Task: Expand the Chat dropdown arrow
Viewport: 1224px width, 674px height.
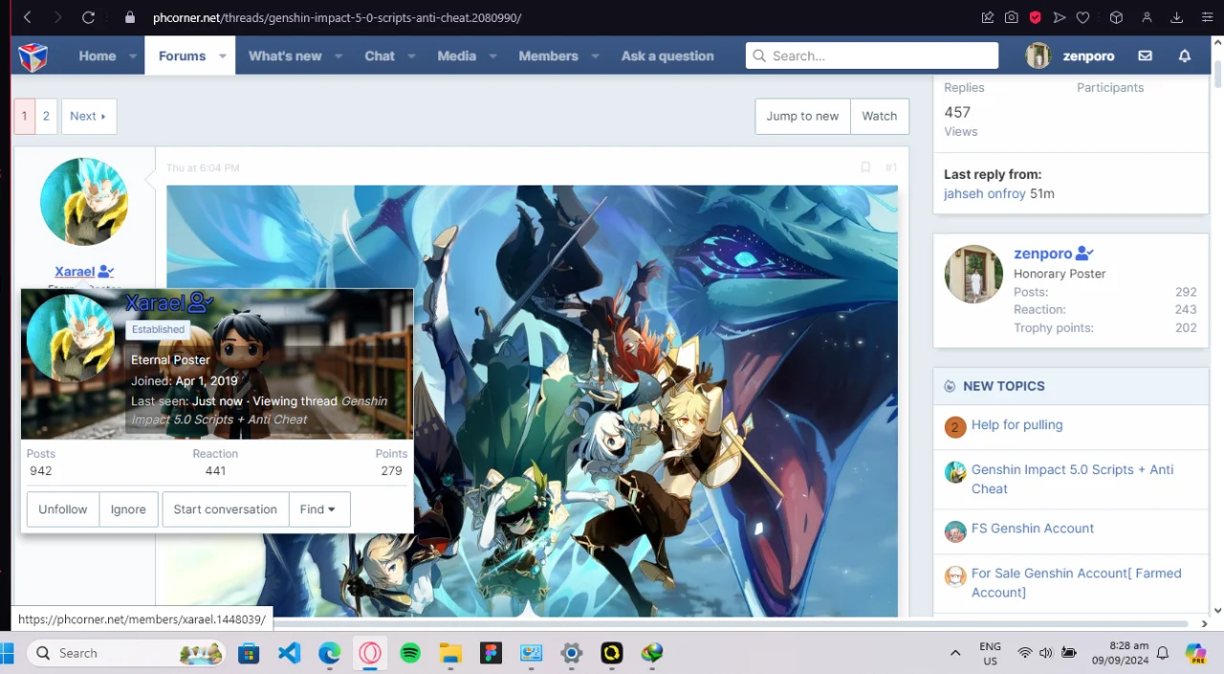Action: point(411,56)
